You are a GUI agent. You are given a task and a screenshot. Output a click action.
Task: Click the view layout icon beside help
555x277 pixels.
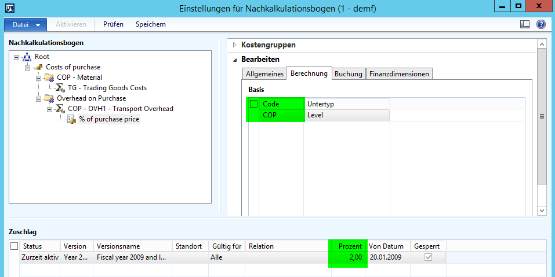(525, 24)
